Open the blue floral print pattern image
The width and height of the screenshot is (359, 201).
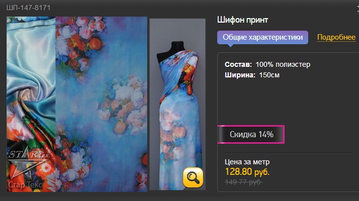(101, 104)
